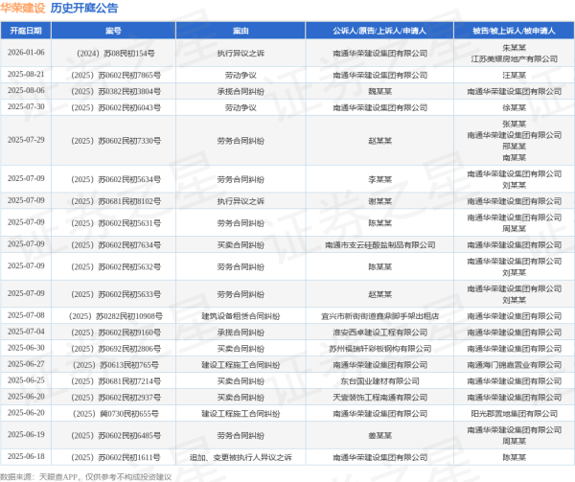Click plaintiff 魏某某
This screenshot has height=482, width=575.
coord(379,92)
